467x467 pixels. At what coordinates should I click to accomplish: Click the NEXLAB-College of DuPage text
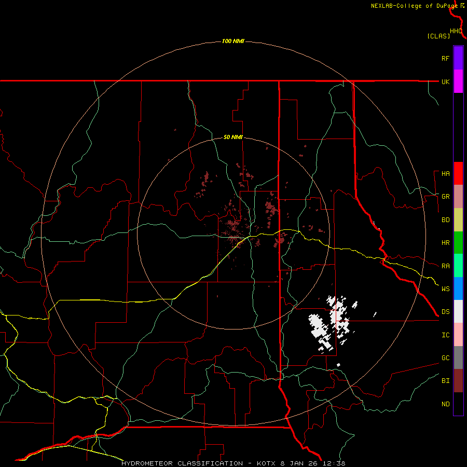415,6
